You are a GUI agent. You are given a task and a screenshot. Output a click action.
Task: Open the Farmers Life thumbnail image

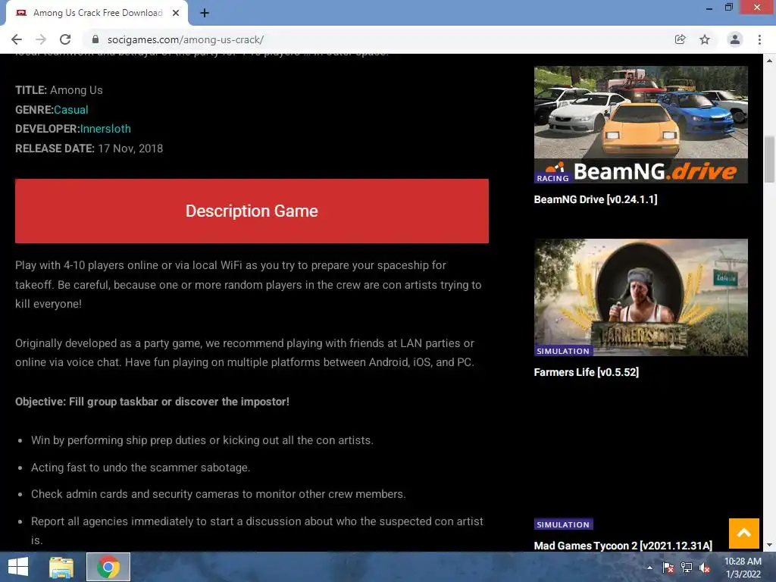[x=641, y=297]
